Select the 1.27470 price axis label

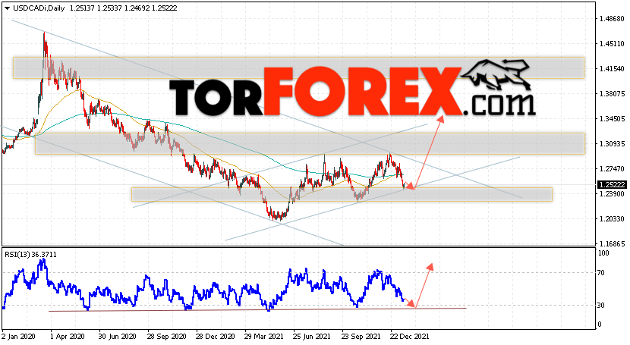[x=612, y=169]
